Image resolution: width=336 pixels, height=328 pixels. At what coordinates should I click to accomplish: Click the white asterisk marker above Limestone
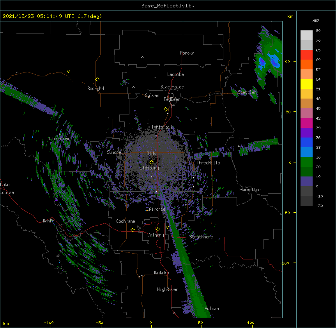(x=60, y=134)
